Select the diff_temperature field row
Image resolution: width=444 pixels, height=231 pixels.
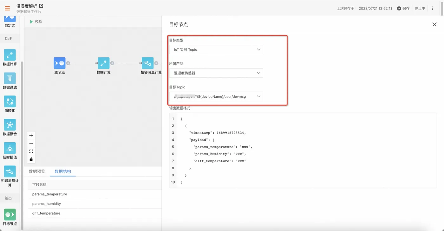click(95, 213)
